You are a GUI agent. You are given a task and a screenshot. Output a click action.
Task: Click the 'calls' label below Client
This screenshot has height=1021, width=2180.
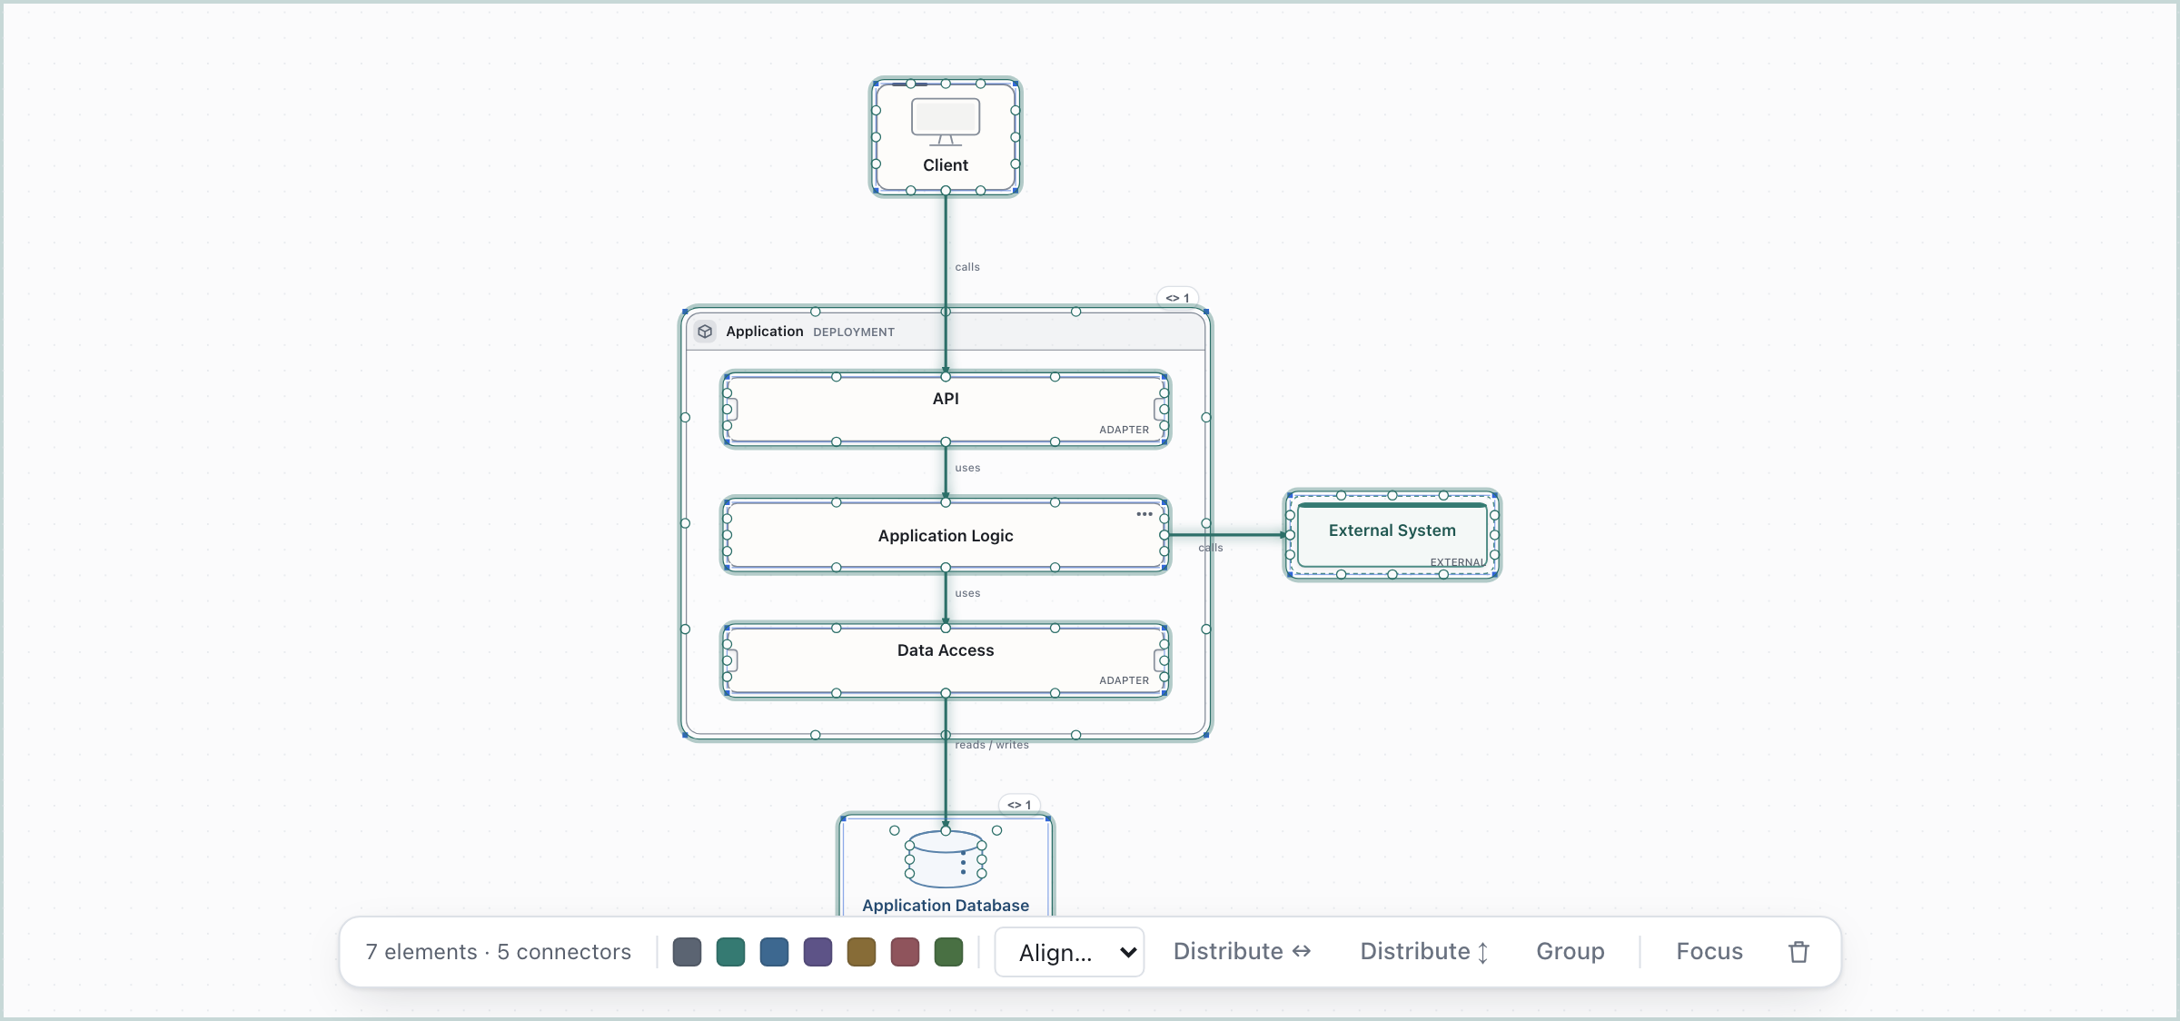pyautogui.click(x=967, y=267)
